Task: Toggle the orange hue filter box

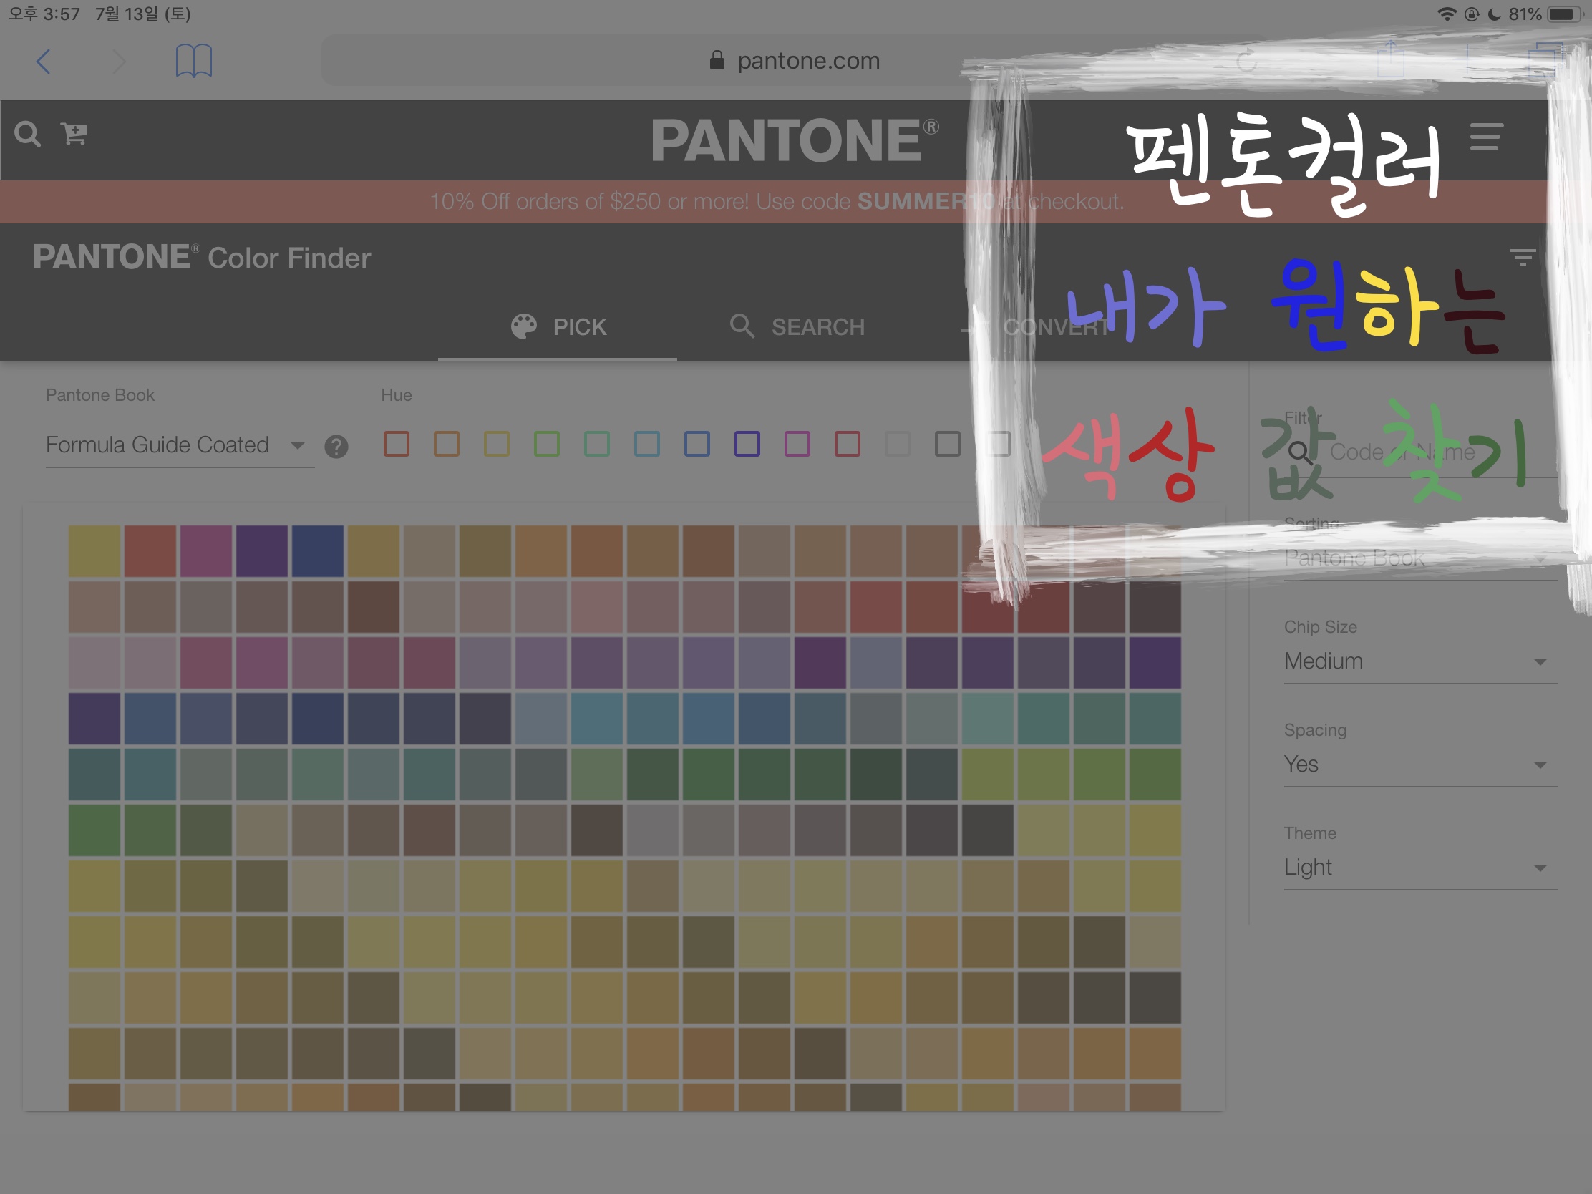Action: click(446, 444)
